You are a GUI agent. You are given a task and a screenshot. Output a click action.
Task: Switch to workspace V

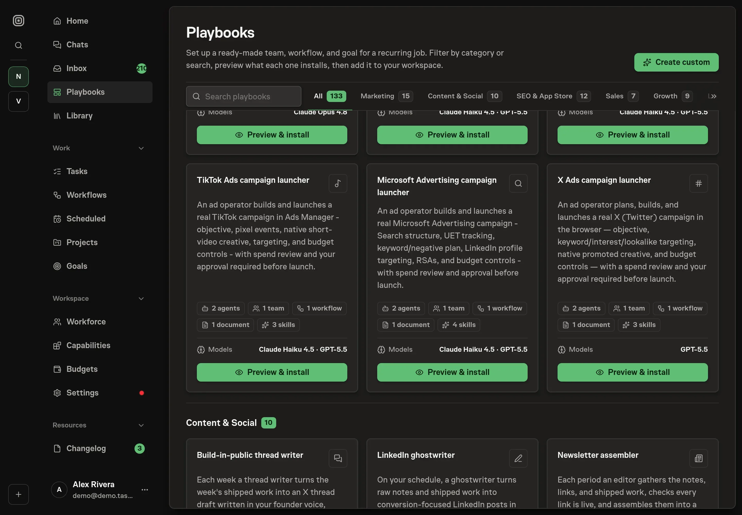coord(18,101)
